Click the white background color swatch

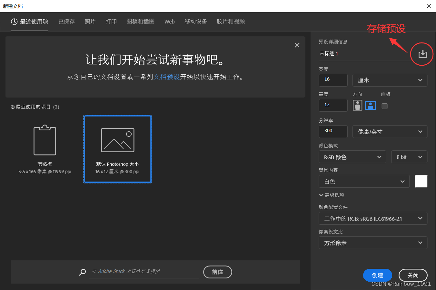421,181
